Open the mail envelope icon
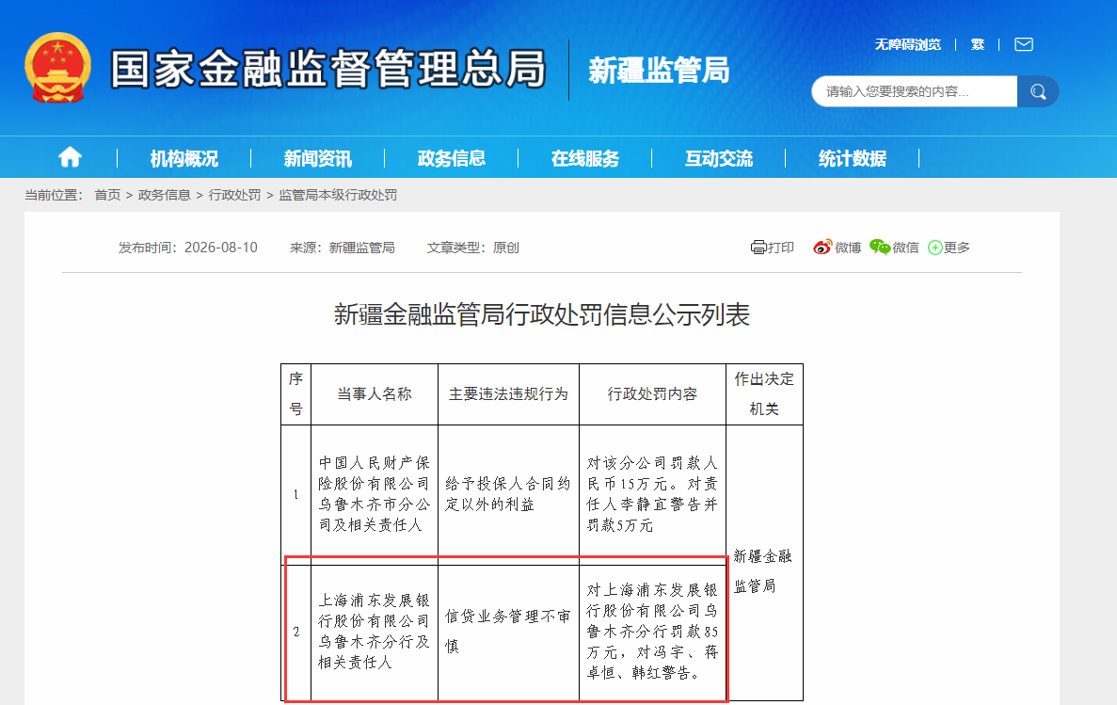Image resolution: width=1117 pixels, height=705 pixels. [1024, 44]
